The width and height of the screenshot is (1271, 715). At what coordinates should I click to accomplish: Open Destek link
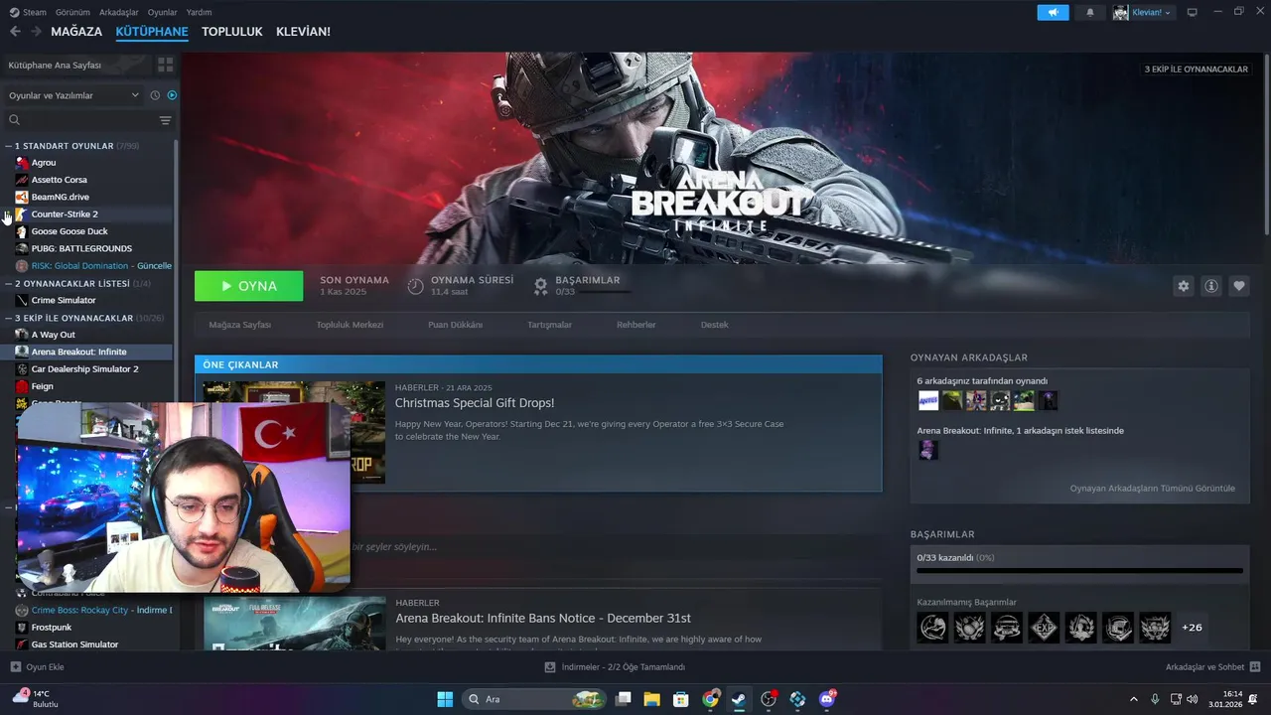click(714, 325)
